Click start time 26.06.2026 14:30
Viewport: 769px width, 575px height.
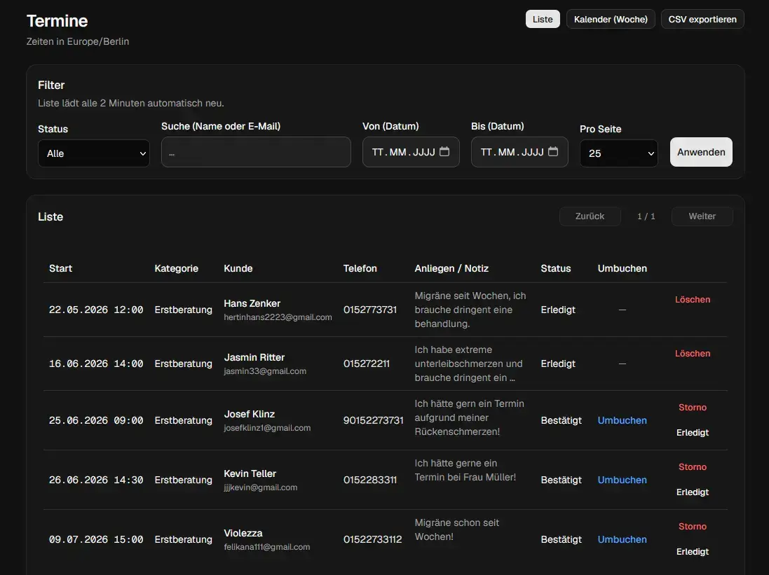pyautogui.click(x=96, y=480)
